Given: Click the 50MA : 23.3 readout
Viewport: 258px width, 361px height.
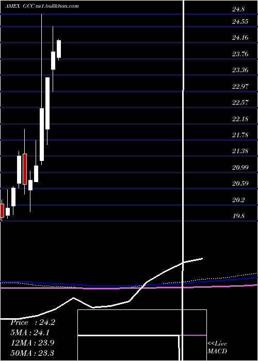Looking at the screenshot, I should pyautogui.click(x=33, y=353).
